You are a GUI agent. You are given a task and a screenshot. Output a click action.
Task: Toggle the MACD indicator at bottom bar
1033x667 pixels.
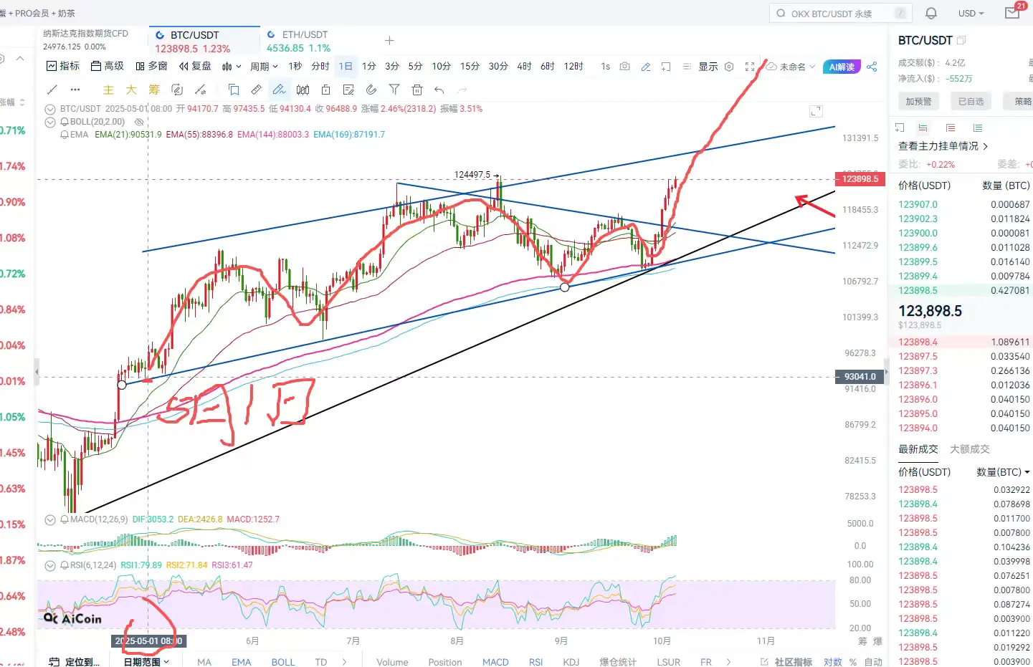pos(495,662)
